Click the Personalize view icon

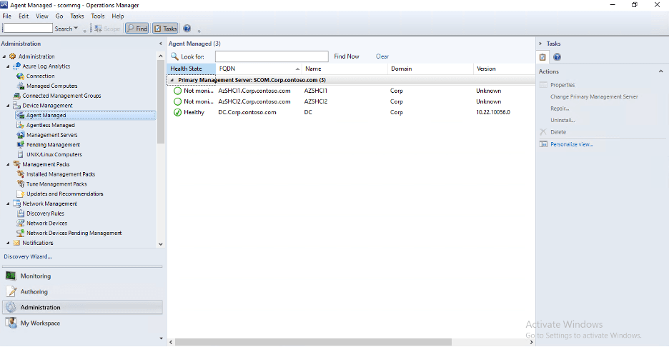tap(543, 144)
